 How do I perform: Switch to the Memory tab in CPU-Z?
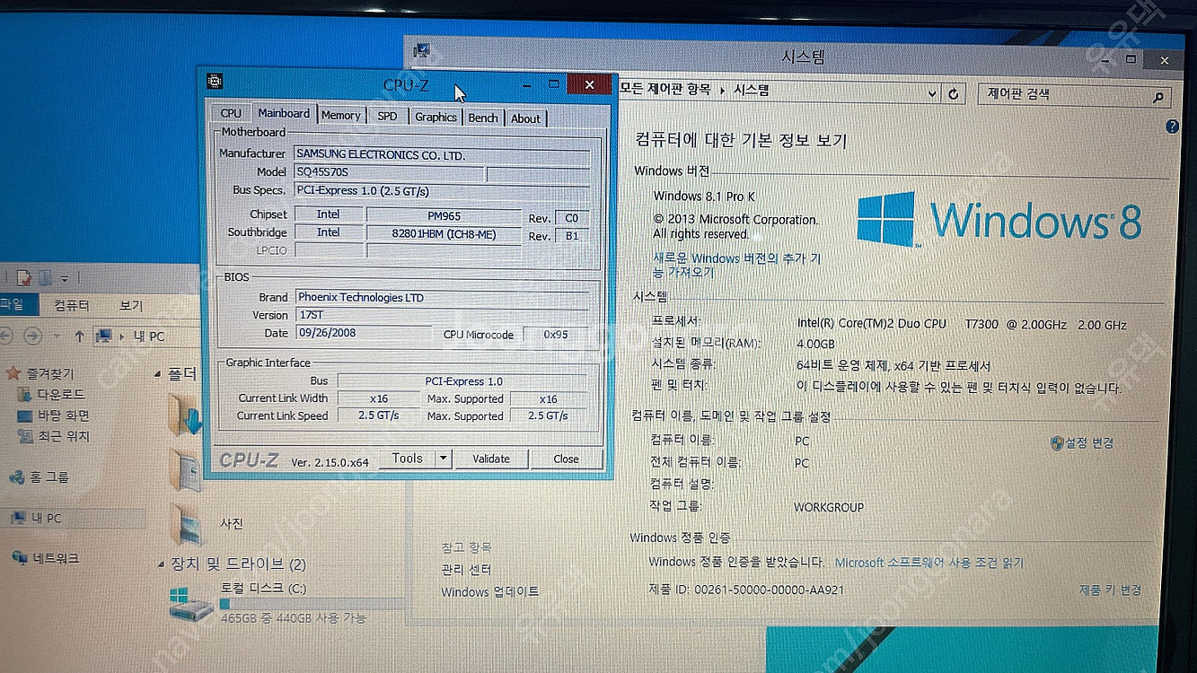point(340,116)
